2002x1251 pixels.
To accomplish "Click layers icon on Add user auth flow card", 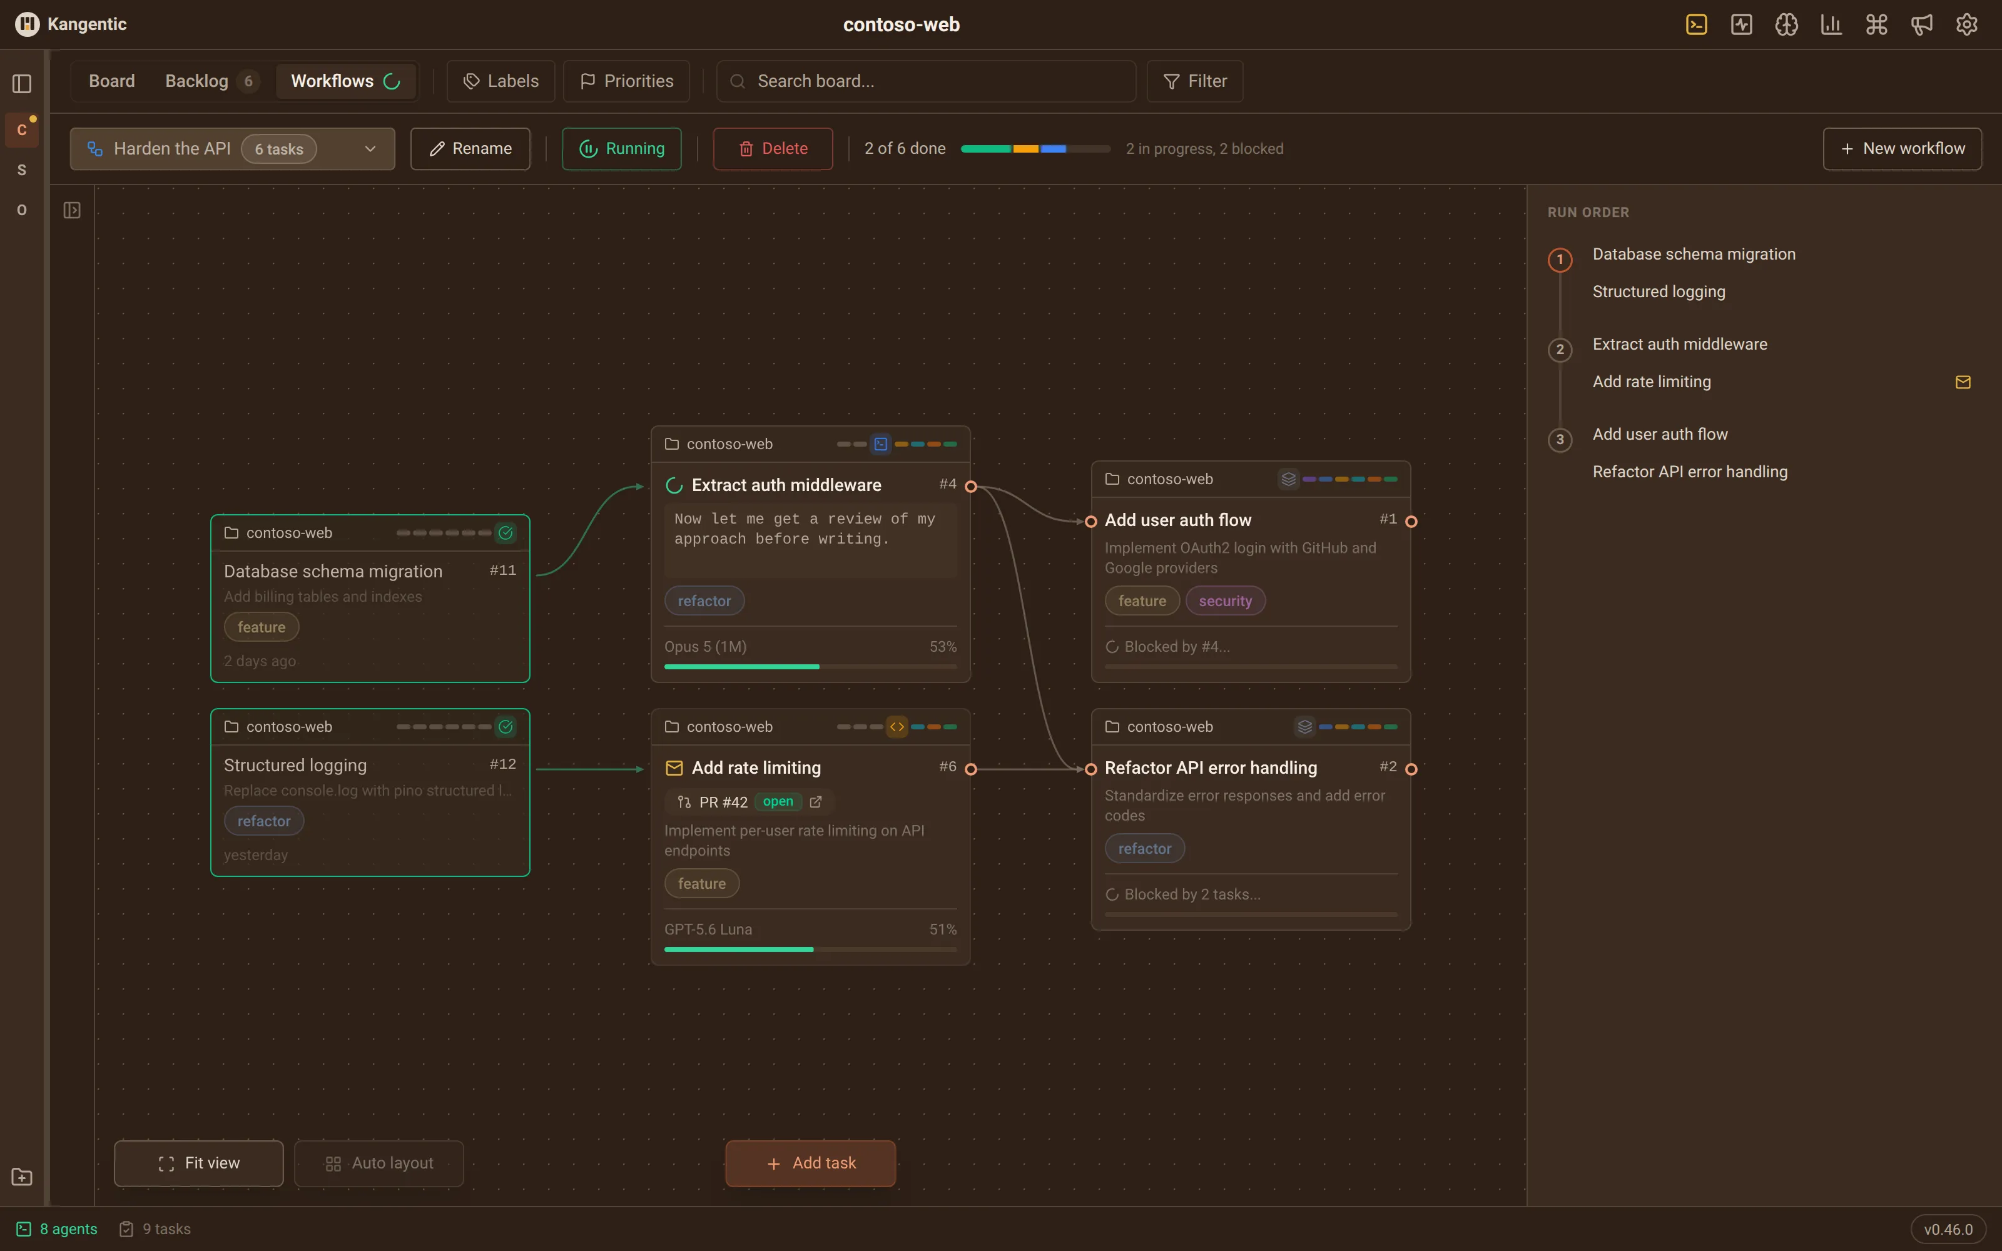I will pos(1288,479).
